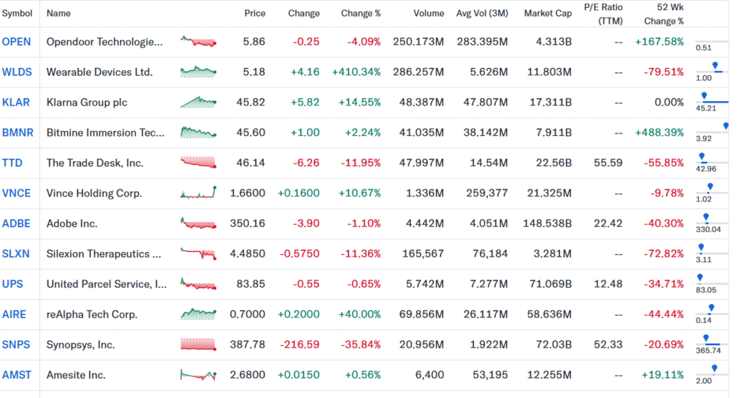
Task: Click the Klarna Group plc sparkline chart
Action: click(199, 103)
